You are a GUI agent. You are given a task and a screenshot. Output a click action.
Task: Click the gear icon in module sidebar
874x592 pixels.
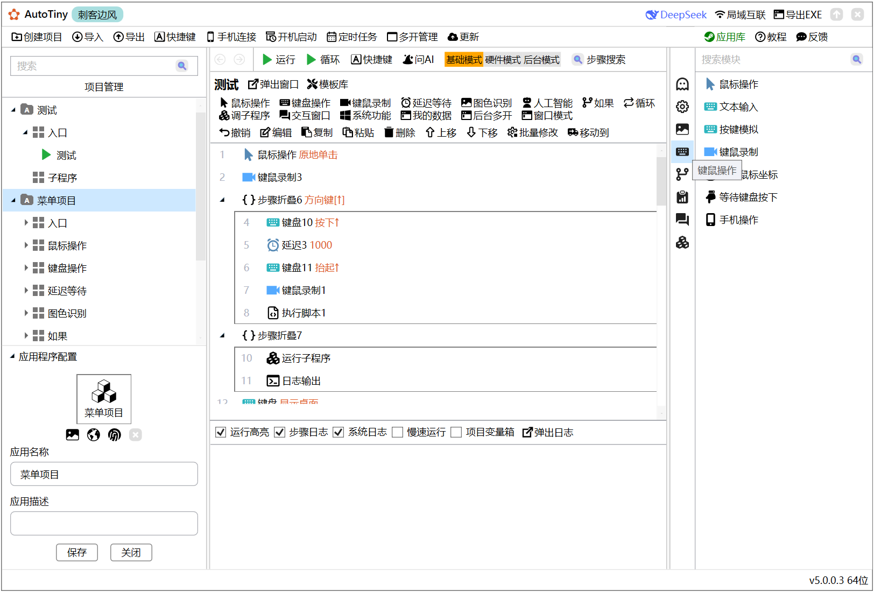(x=682, y=107)
